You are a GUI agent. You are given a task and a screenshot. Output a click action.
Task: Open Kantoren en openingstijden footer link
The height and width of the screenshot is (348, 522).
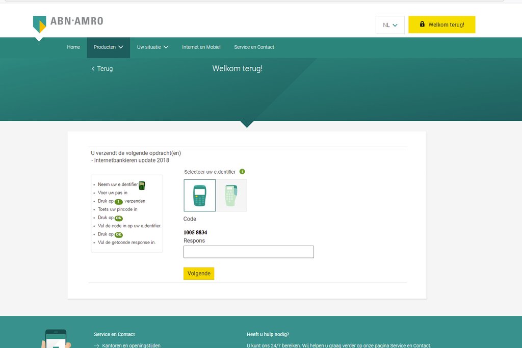[x=131, y=345]
